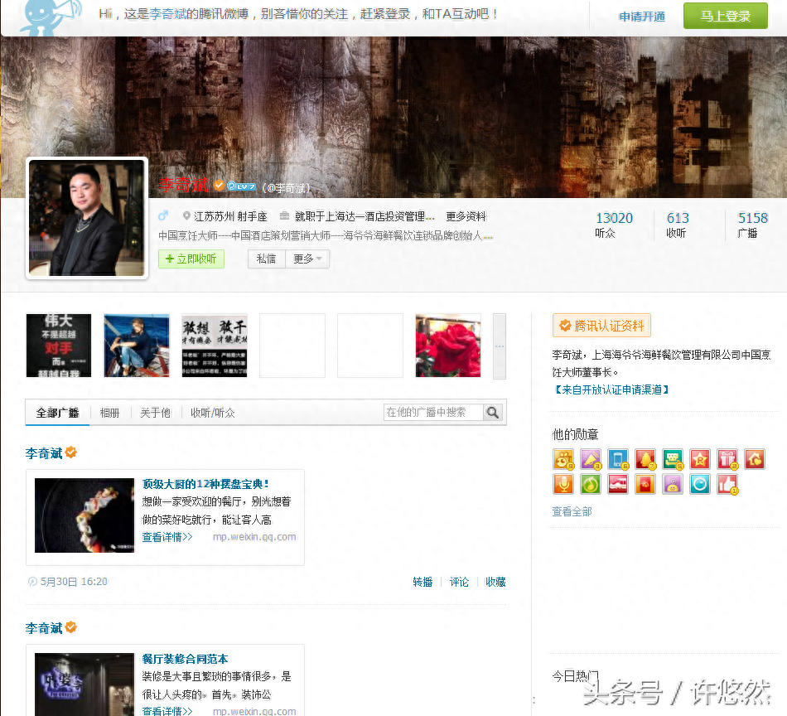This screenshot has height=716, width=787.
Task: Click the blue smartphone medal icon
Action: [617, 460]
